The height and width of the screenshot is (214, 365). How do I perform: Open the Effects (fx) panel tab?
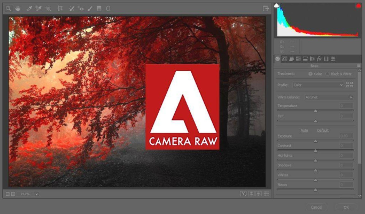[x=319, y=58]
